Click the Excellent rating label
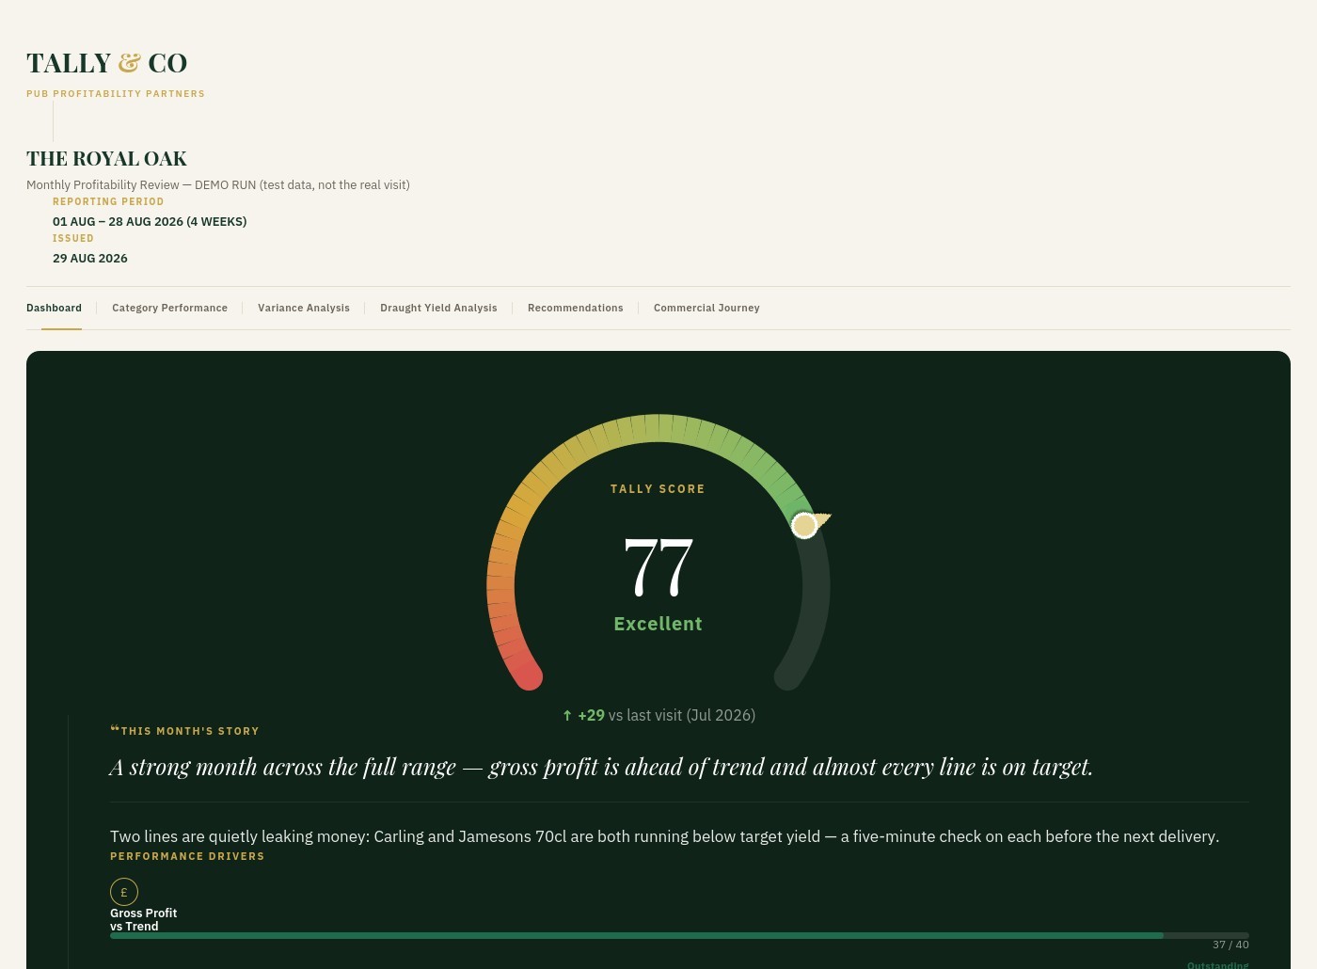 658,624
